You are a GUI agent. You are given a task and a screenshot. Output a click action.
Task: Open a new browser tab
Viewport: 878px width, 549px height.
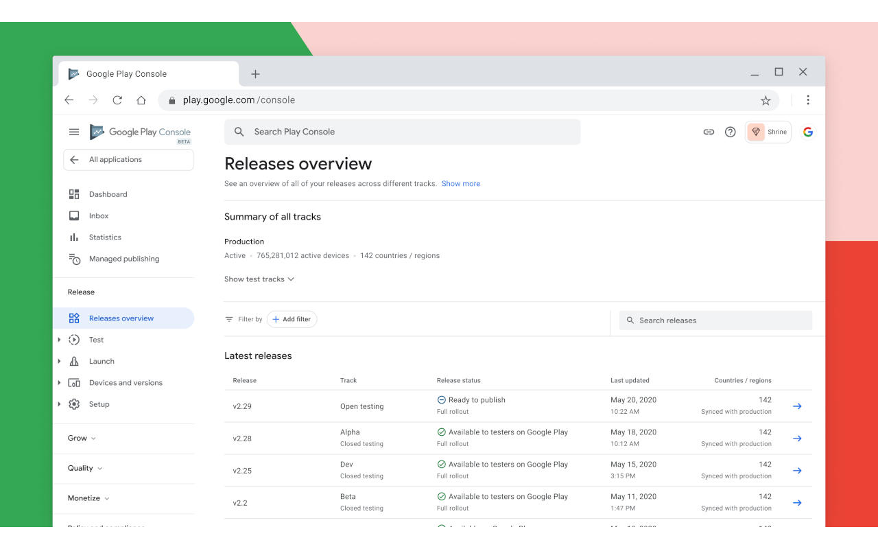pos(255,74)
